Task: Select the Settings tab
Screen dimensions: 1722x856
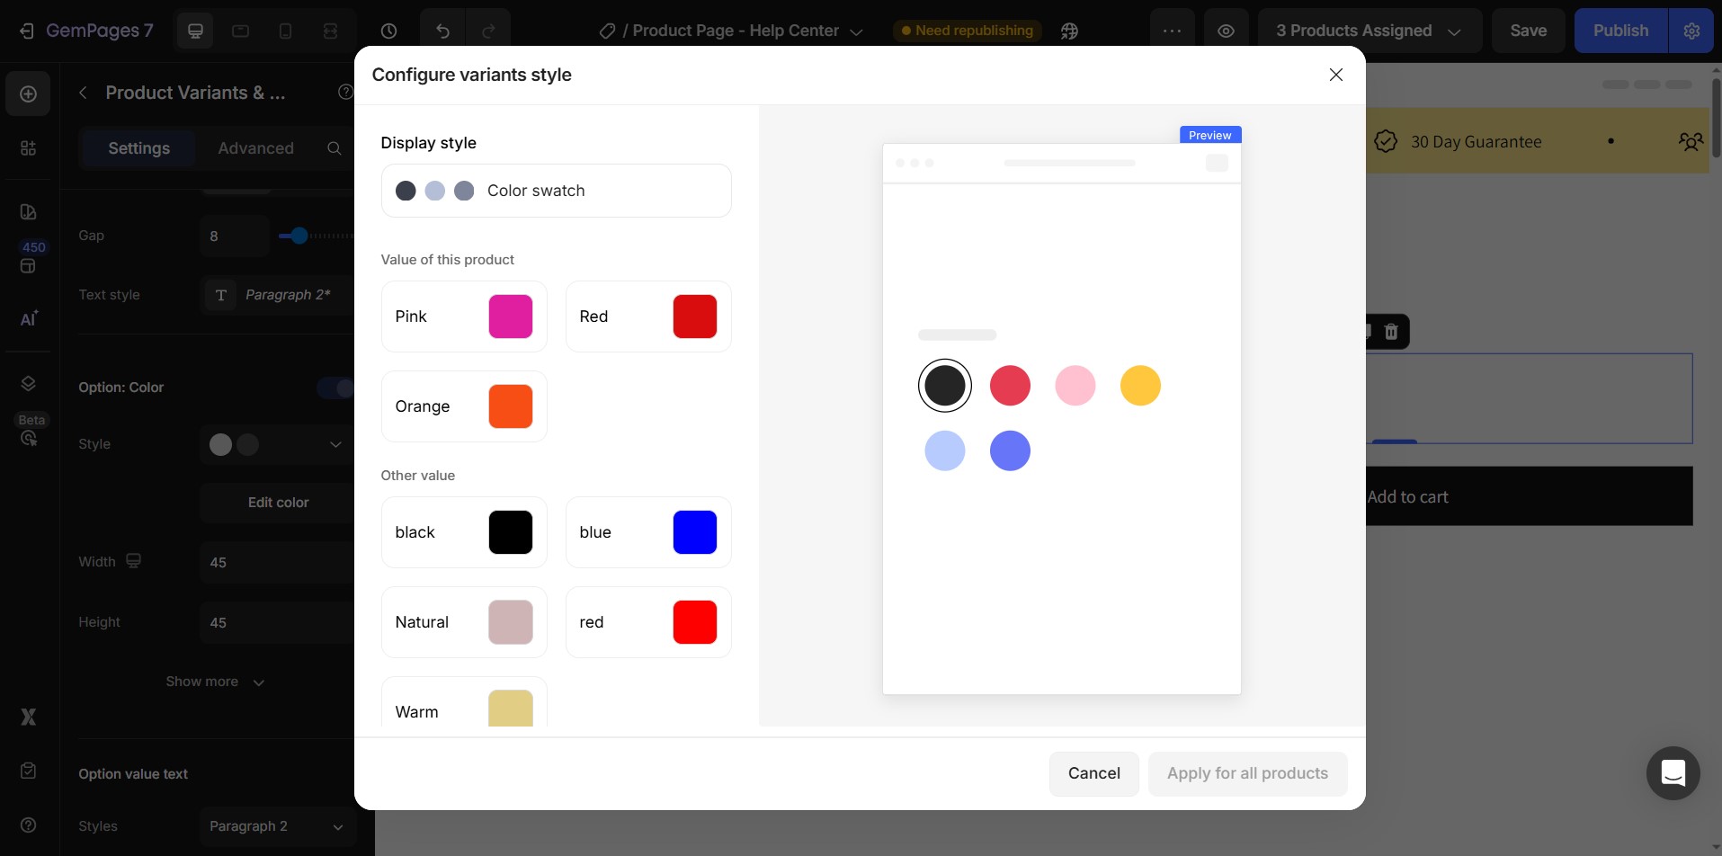Action: 138,147
